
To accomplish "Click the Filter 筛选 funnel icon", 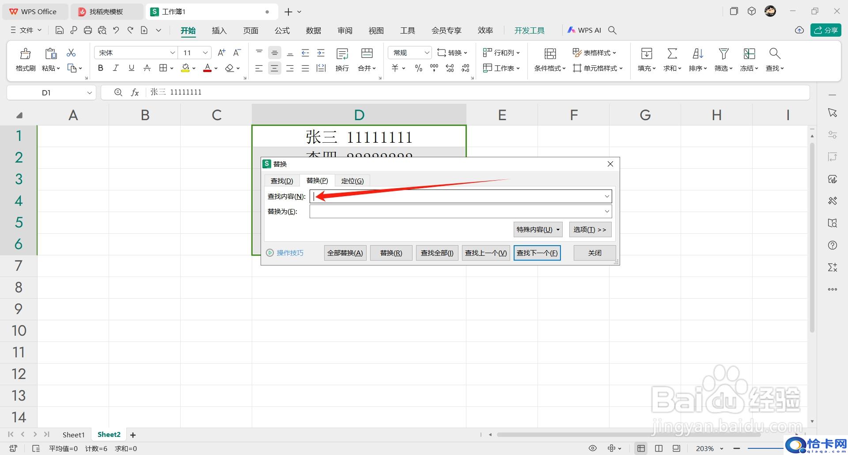I will (723, 54).
